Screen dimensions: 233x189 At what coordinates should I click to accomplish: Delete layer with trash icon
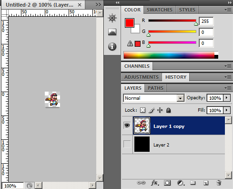[219, 183]
